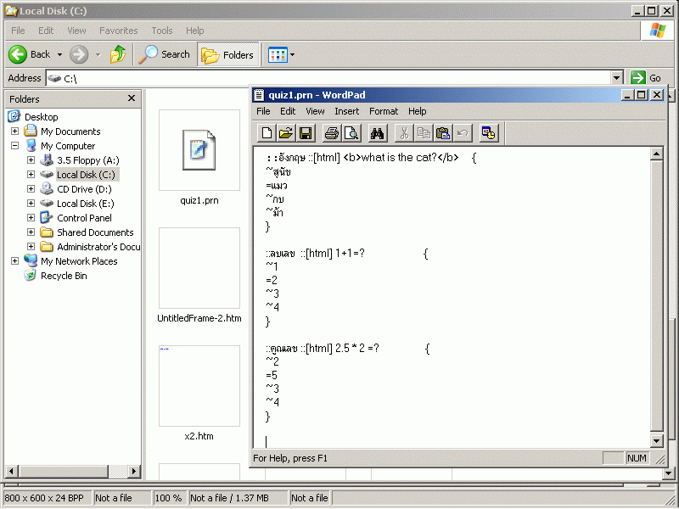Close the Folders side pane
This screenshot has height=509, width=679.
tap(132, 98)
